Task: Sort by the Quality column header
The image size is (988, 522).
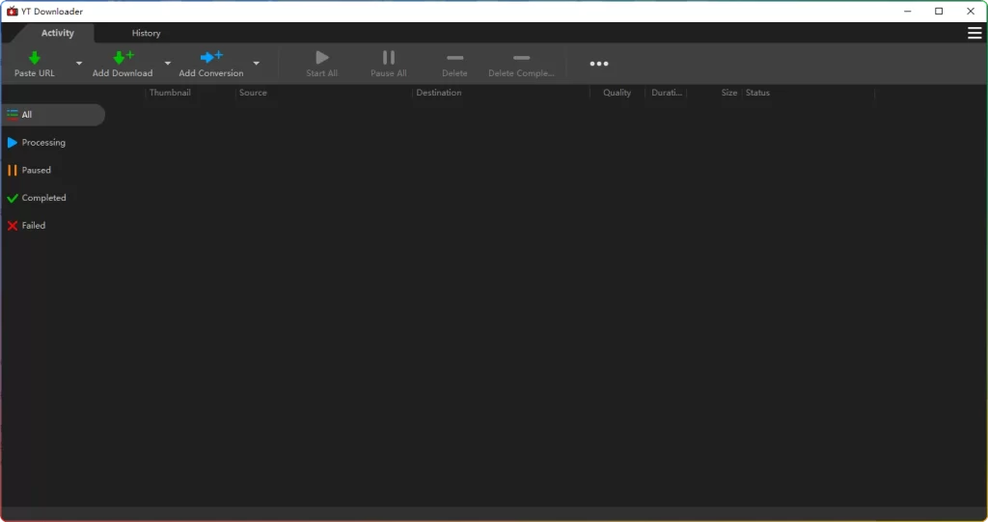Action: [x=617, y=94]
